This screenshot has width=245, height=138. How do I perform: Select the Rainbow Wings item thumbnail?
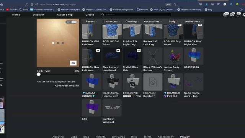click(x=112, y=108)
